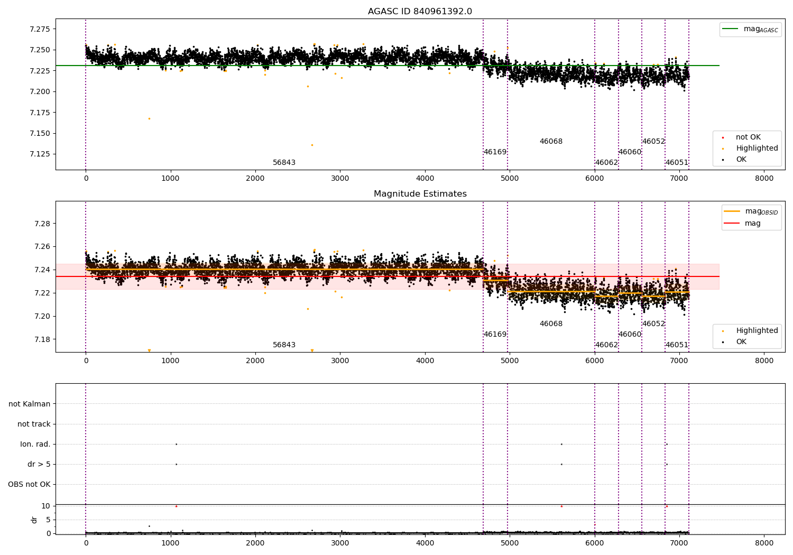Select label 46051 in Magnitude Estimates plot
Viewport: 793px width, 555px height.
pyautogui.click(x=677, y=345)
